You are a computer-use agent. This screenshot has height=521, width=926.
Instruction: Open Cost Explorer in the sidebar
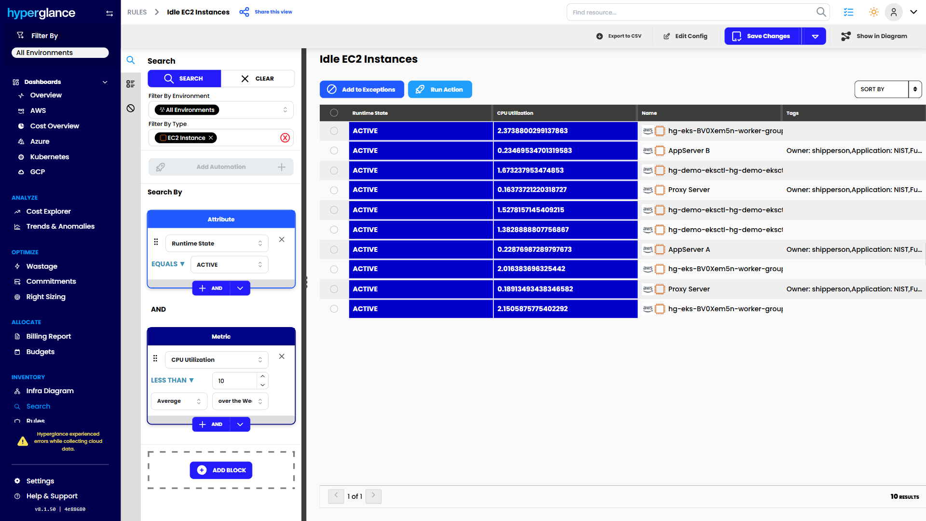(x=48, y=211)
